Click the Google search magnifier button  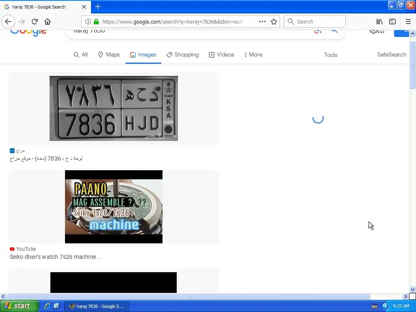(x=334, y=31)
